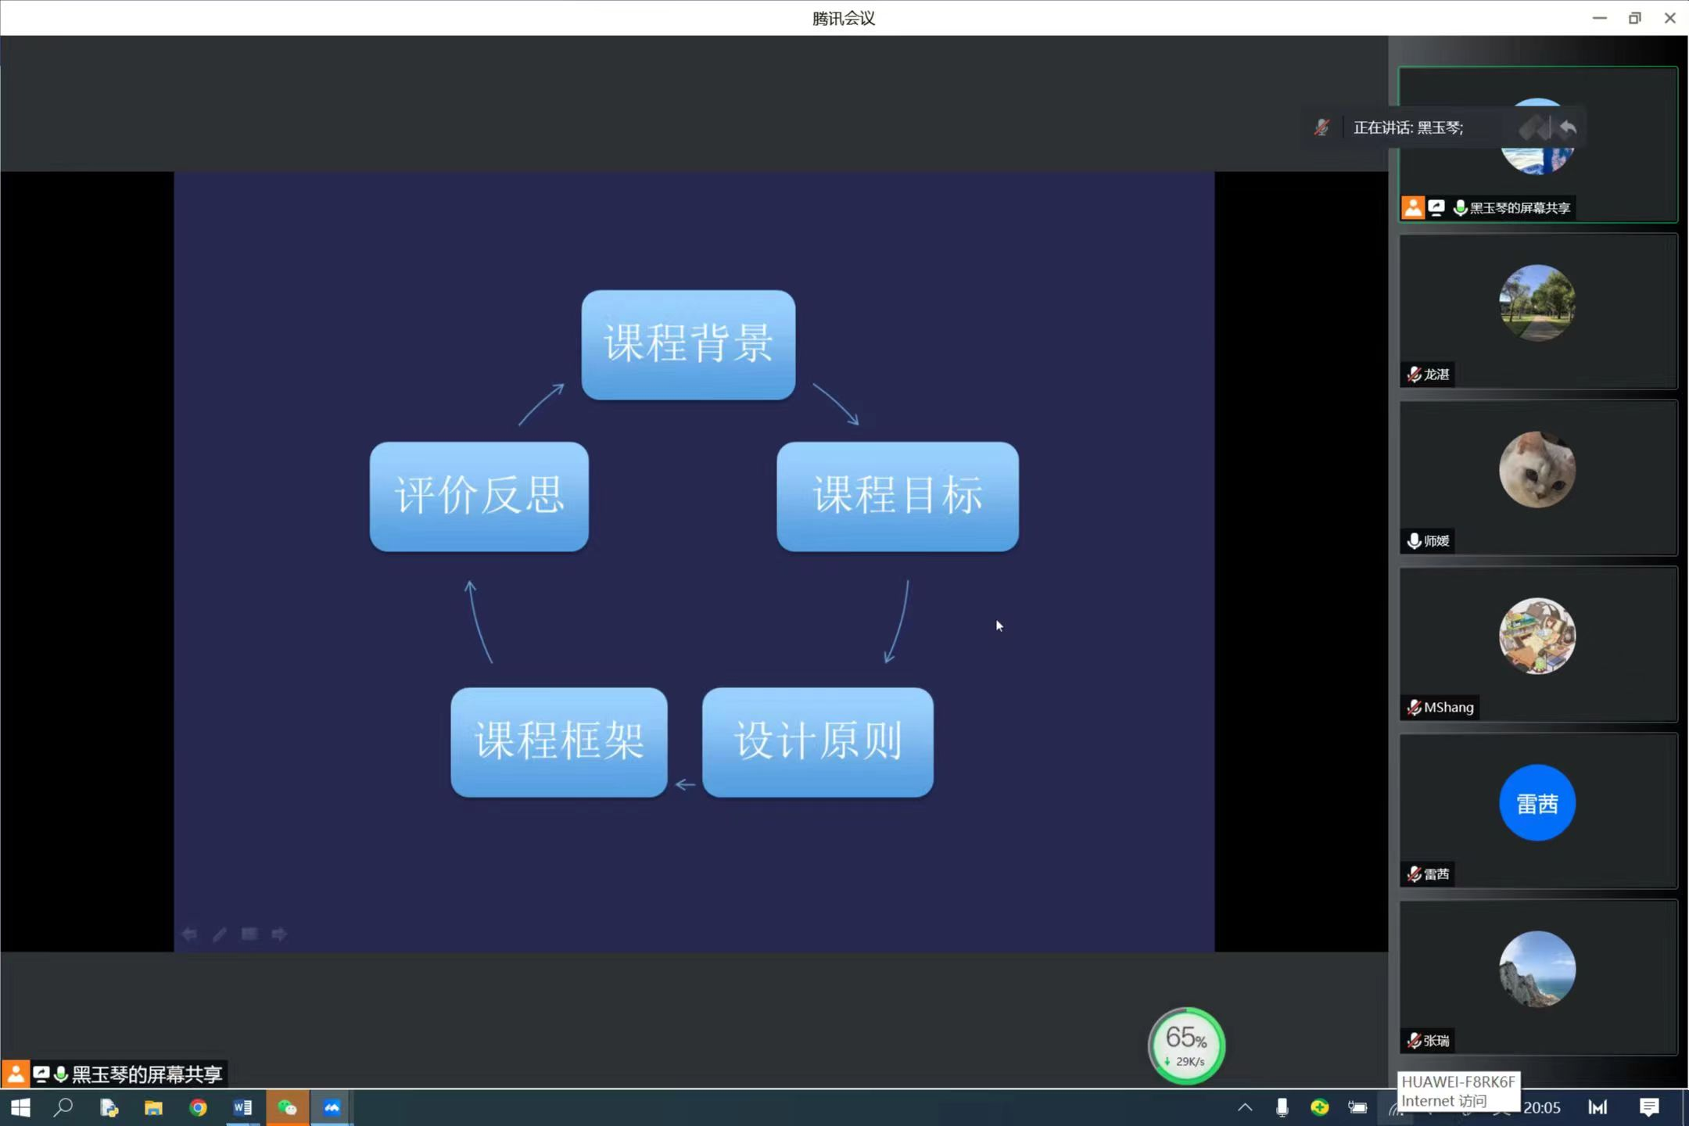Click slideshow menu icon on slide

click(x=249, y=934)
